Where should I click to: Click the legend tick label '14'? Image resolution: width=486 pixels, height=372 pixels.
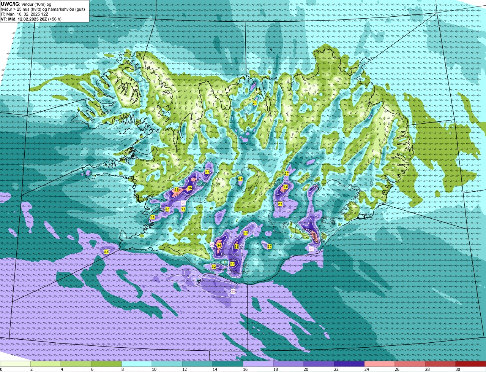[x=215, y=369]
